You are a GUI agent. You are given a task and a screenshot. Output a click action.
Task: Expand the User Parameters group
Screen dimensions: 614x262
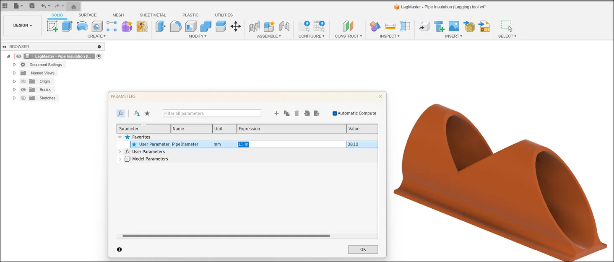click(x=120, y=152)
